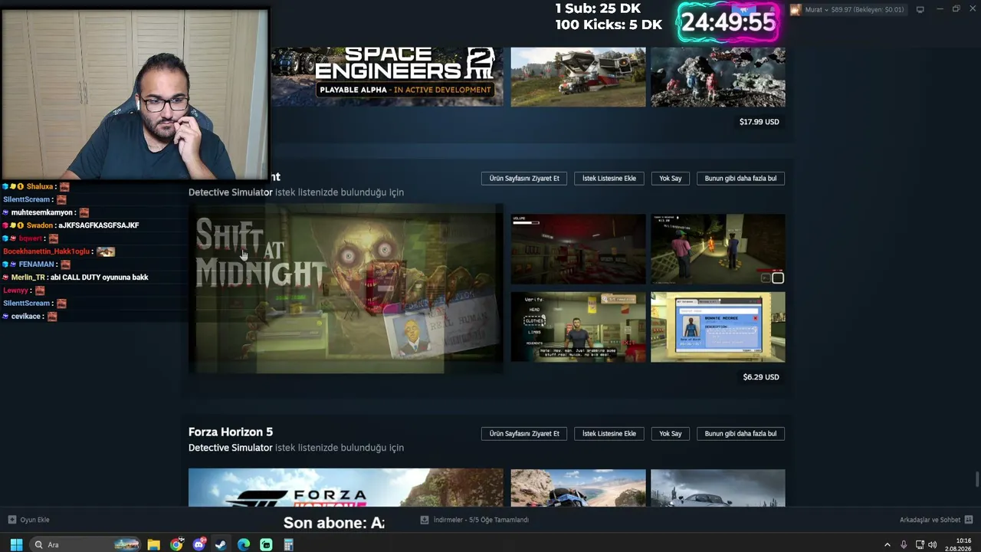
Task: Add Forza Horizon 5 to the wishlist
Action: pyautogui.click(x=609, y=434)
